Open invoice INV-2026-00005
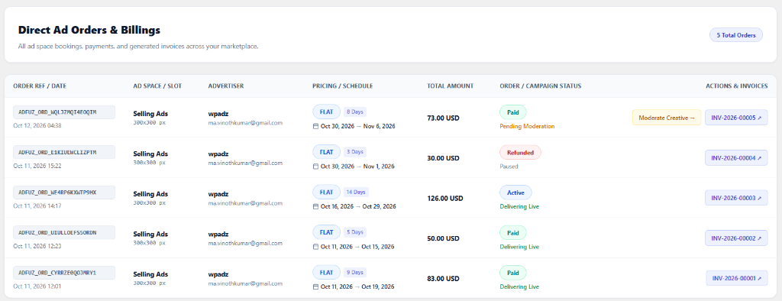Image resolution: width=782 pixels, height=301 pixels. [x=736, y=118]
